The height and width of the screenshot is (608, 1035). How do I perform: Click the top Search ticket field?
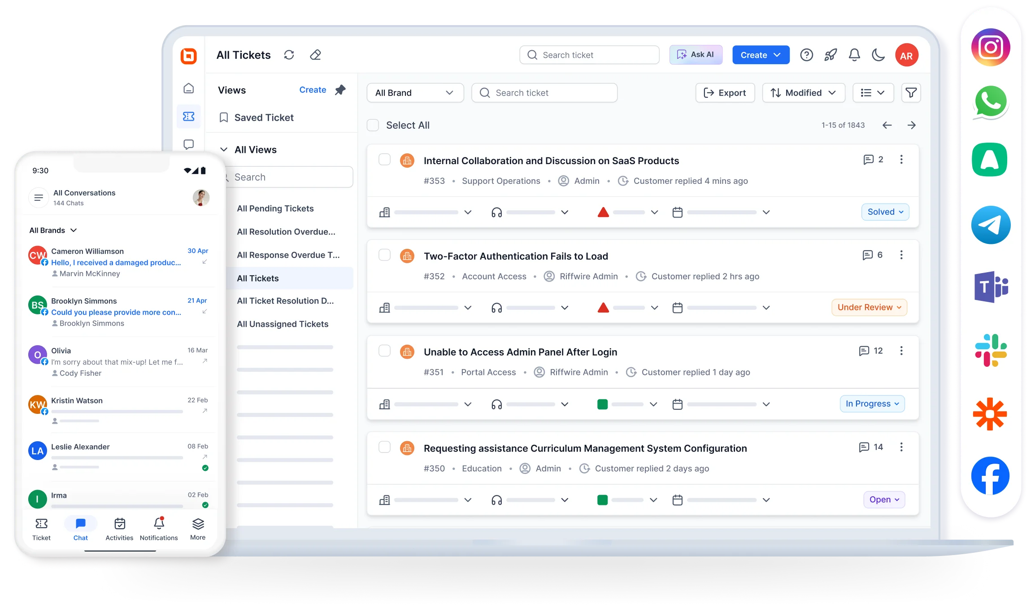click(589, 55)
